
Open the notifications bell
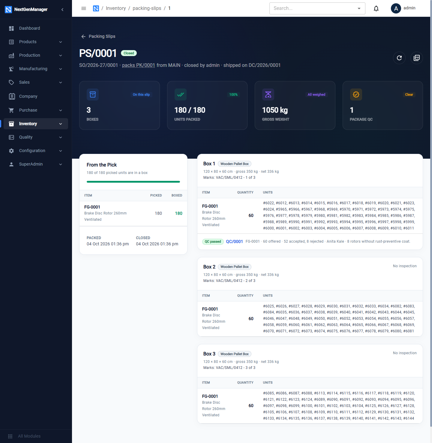(376, 8)
